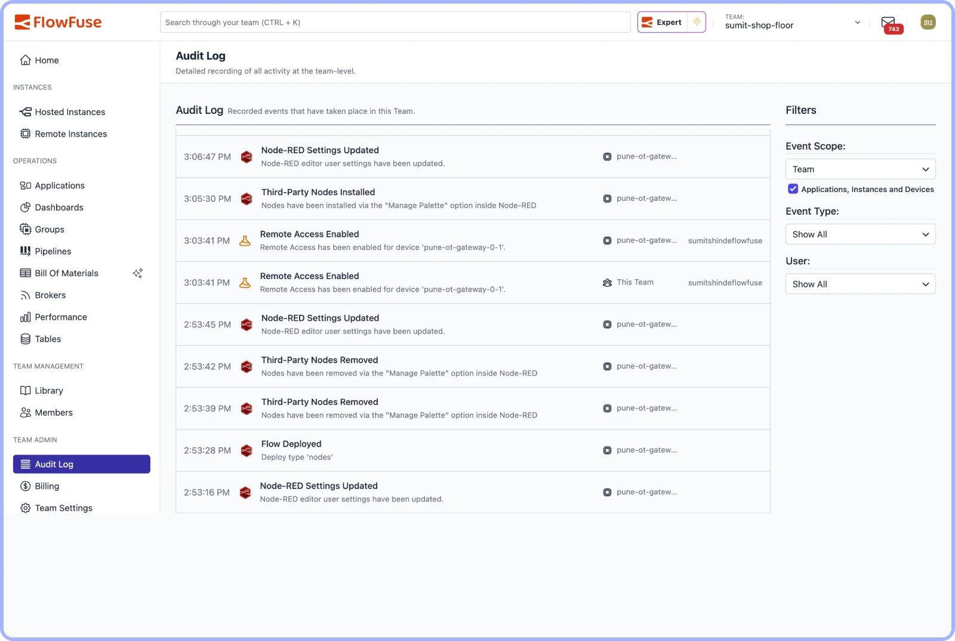Click the Deploy type 'nodes' description
Screen dimensions: 955x641
tap(297, 457)
